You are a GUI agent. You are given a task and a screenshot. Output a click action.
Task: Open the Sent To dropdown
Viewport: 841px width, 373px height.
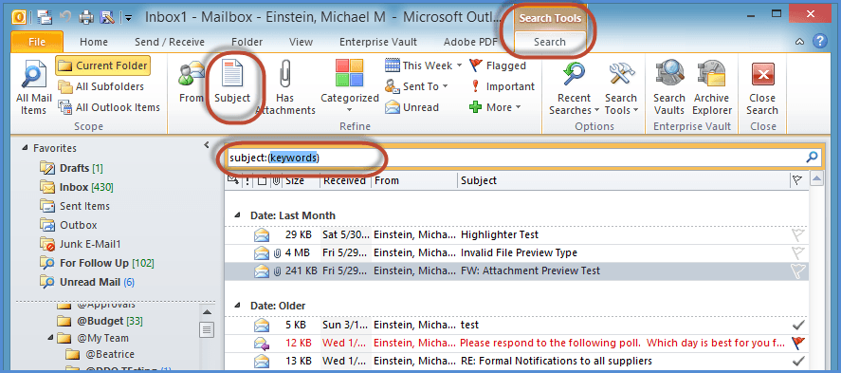[417, 86]
